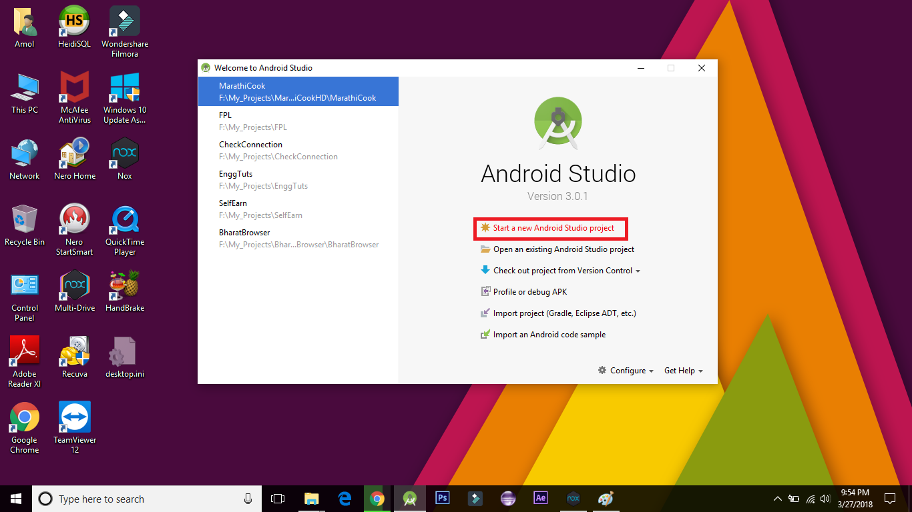Click the Android Studio title bar icon
This screenshot has width=912, height=512.
coord(206,68)
